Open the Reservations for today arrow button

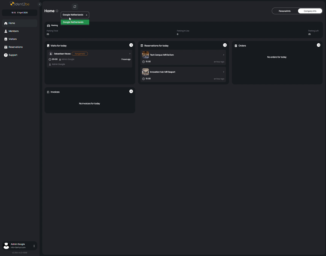[x=225, y=45]
